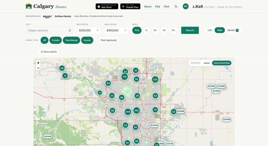Select the $350K price marker
Screen dimensions: 268x146
154,125
